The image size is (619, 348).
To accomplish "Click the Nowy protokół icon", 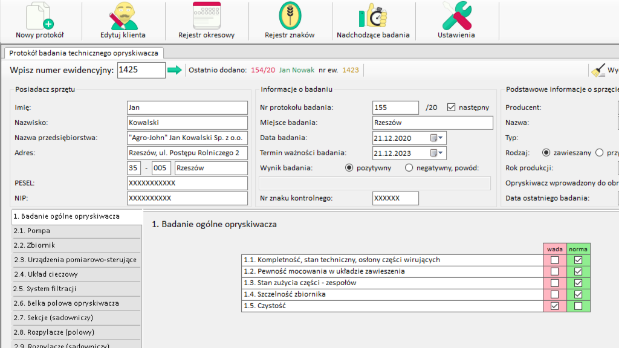I will (x=40, y=17).
